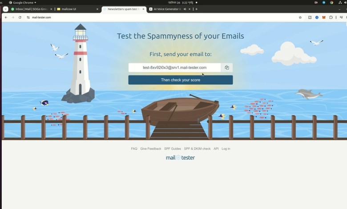The image size is (347, 209).
Task: Open the SPF Guides link
Action: coord(173,149)
